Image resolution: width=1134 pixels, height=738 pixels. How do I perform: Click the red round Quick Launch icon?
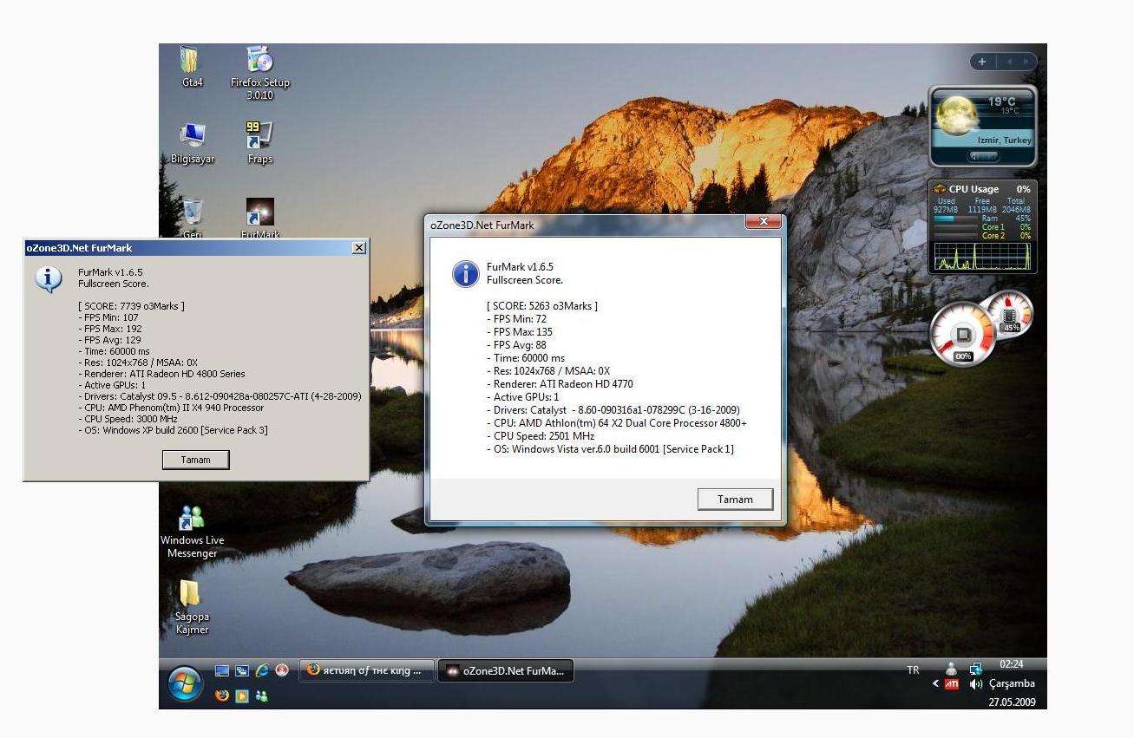click(282, 670)
